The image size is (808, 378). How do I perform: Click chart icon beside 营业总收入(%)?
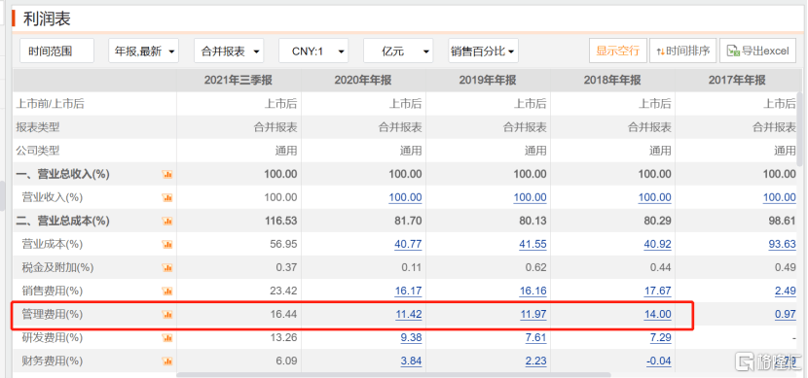167,175
